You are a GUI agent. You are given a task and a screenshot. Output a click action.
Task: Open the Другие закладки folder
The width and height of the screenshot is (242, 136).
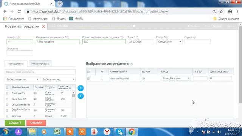pos(226,19)
